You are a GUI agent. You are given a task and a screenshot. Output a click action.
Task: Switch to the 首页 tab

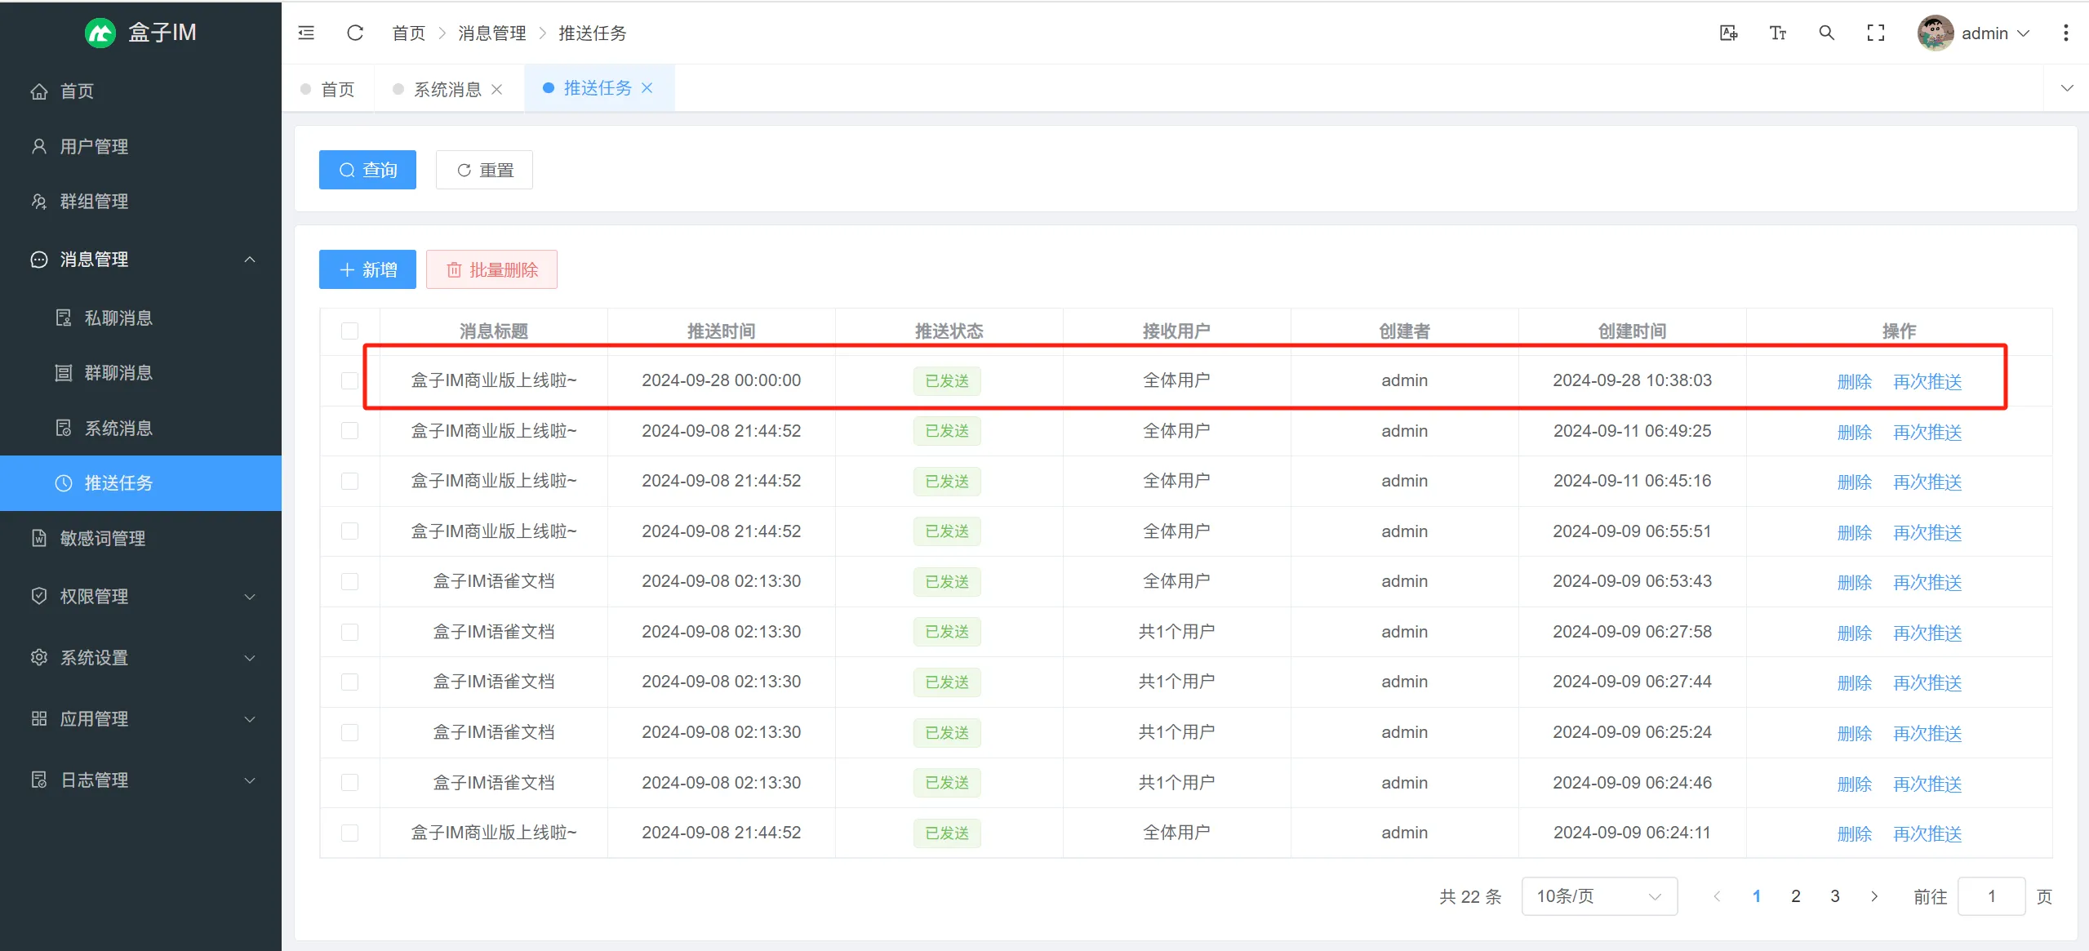pyautogui.click(x=337, y=89)
